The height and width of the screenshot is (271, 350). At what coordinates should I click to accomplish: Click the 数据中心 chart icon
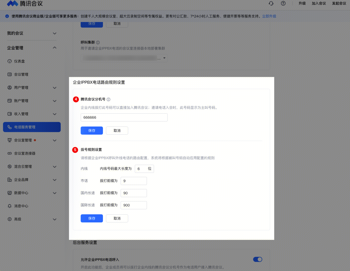(x=10, y=193)
